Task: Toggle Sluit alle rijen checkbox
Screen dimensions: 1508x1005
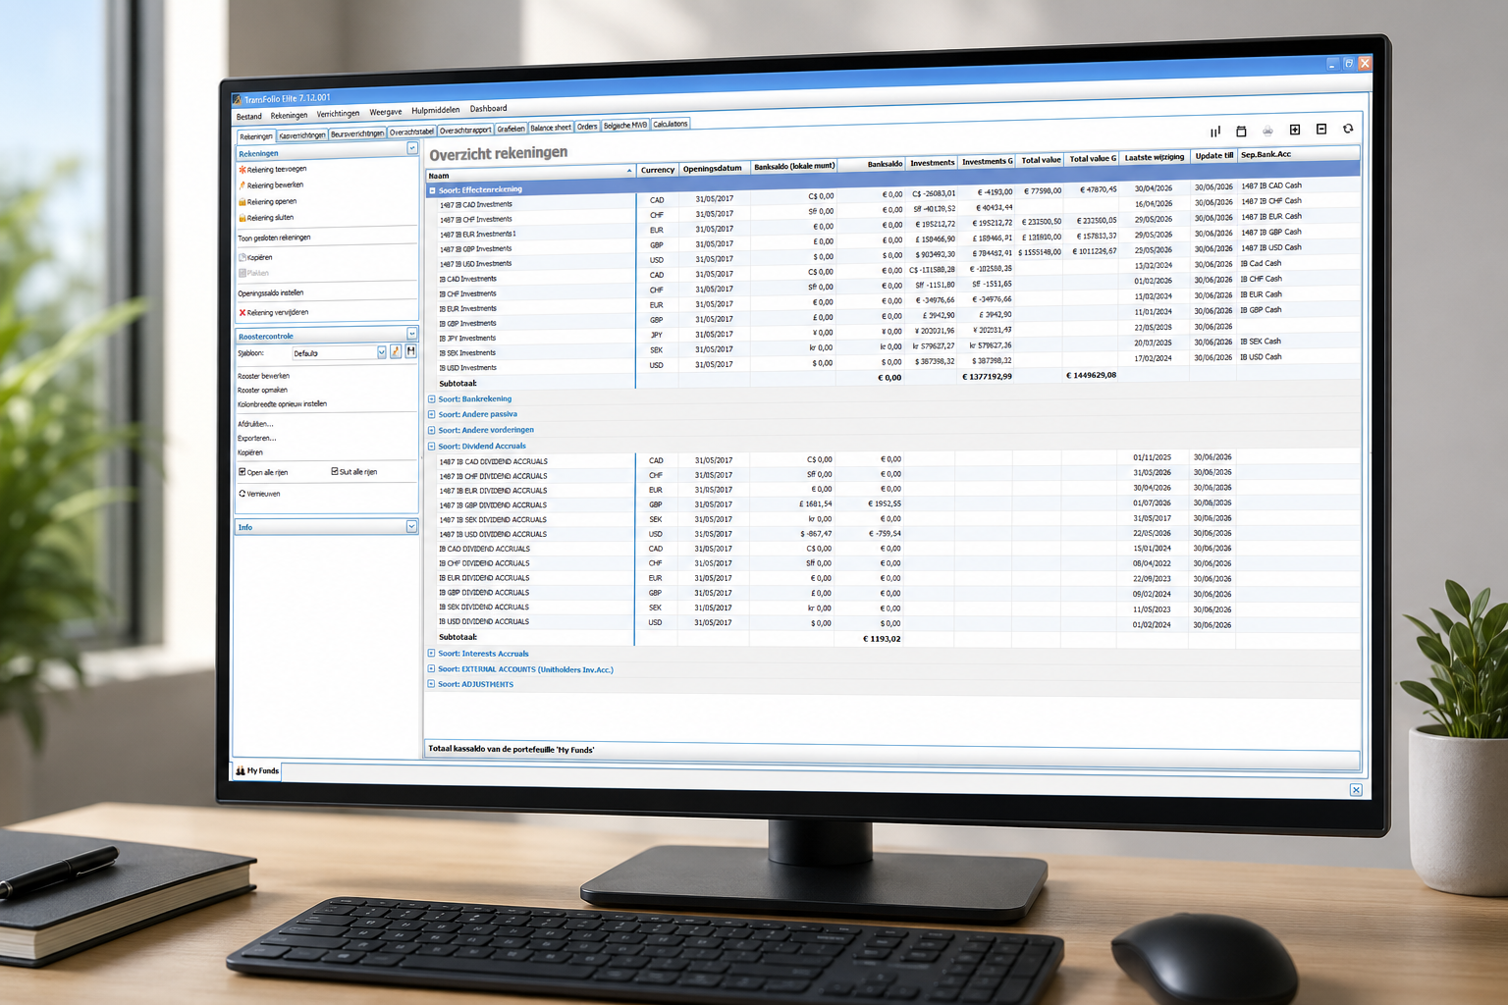Action: (x=334, y=472)
